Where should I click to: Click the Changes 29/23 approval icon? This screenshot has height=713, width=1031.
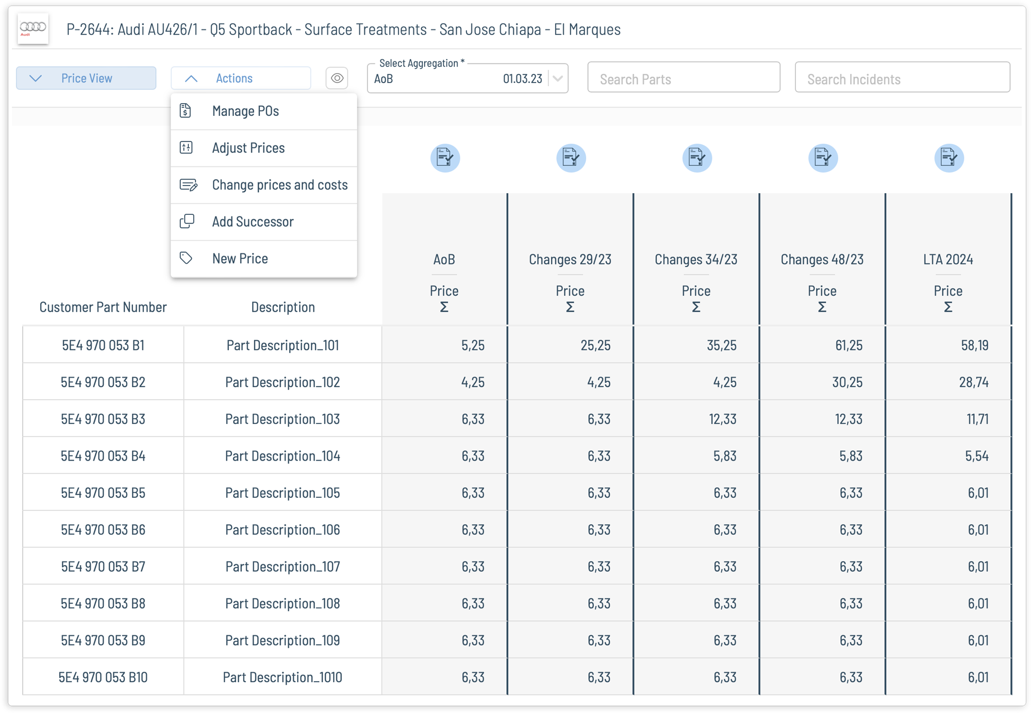pyautogui.click(x=571, y=158)
